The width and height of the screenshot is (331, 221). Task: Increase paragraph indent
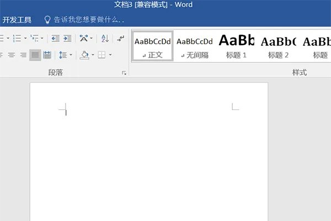[x=67, y=38]
